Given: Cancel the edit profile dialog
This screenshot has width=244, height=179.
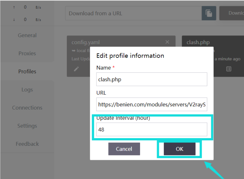Looking at the screenshot, I should (124, 149).
